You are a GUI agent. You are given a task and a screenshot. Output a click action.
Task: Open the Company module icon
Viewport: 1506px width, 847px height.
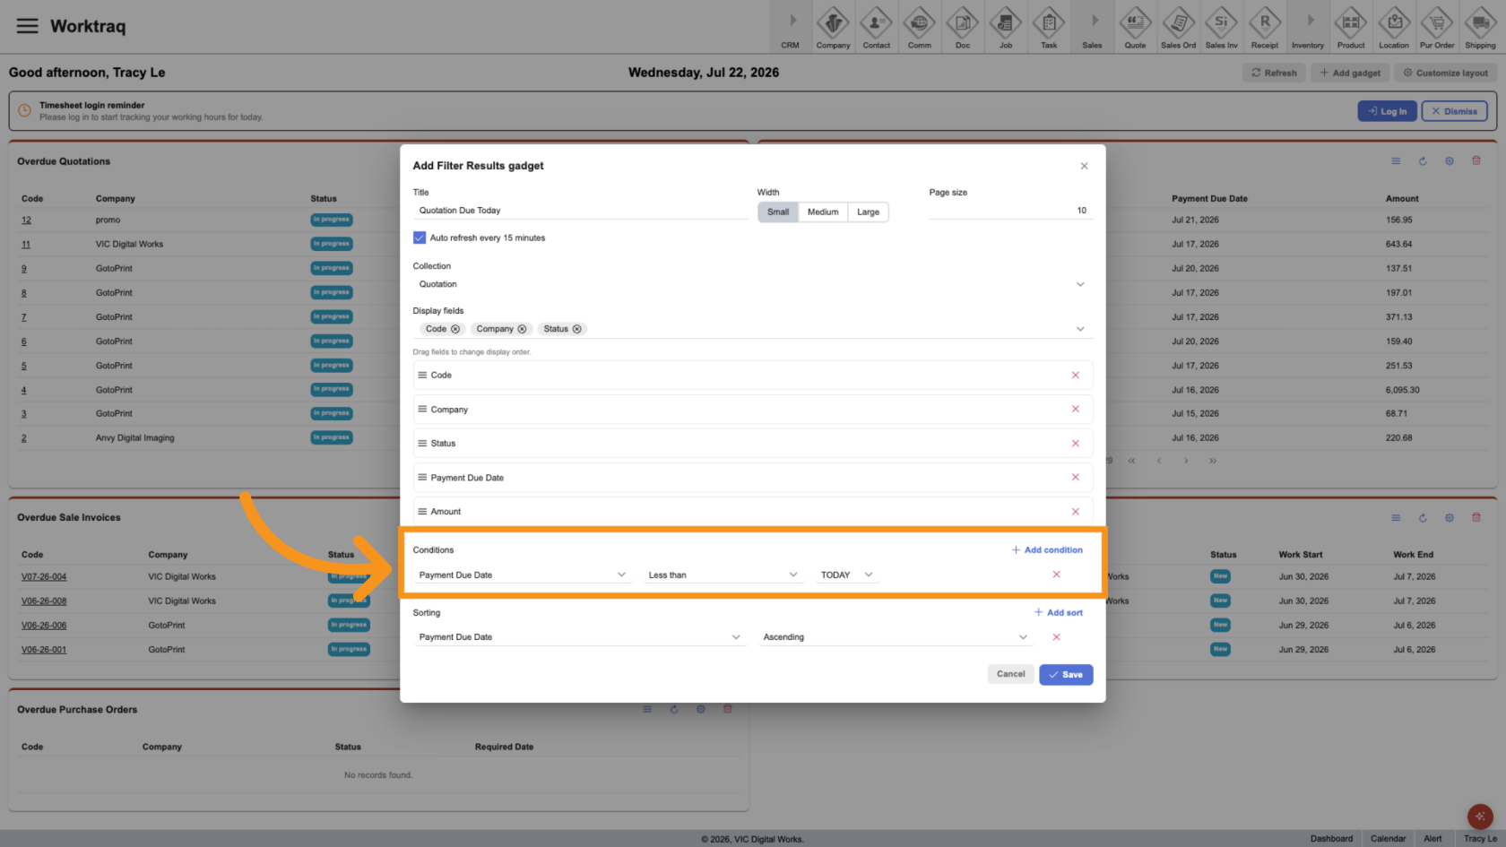pos(833,27)
